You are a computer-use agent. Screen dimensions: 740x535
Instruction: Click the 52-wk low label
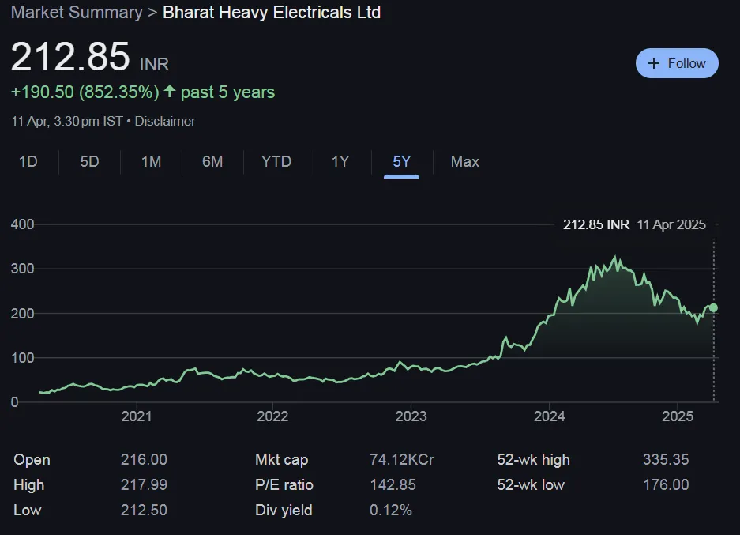[531, 485]
